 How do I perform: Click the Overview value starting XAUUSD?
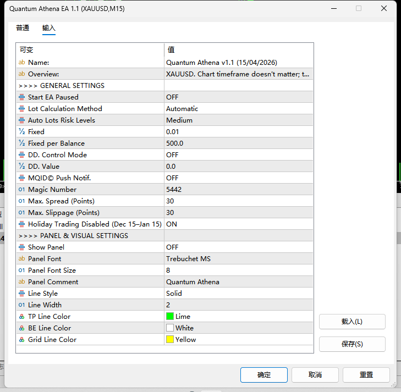tap(238, 74)
